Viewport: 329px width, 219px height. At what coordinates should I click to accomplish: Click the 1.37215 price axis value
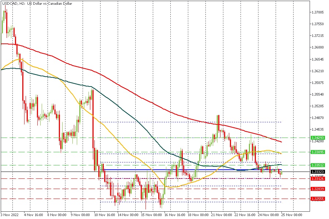(318, 36)
